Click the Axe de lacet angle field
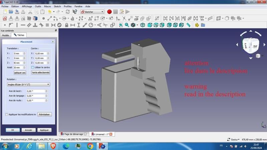Image resolution: width=267 pixels, height=150 pixels. click(x=36, y=91)
